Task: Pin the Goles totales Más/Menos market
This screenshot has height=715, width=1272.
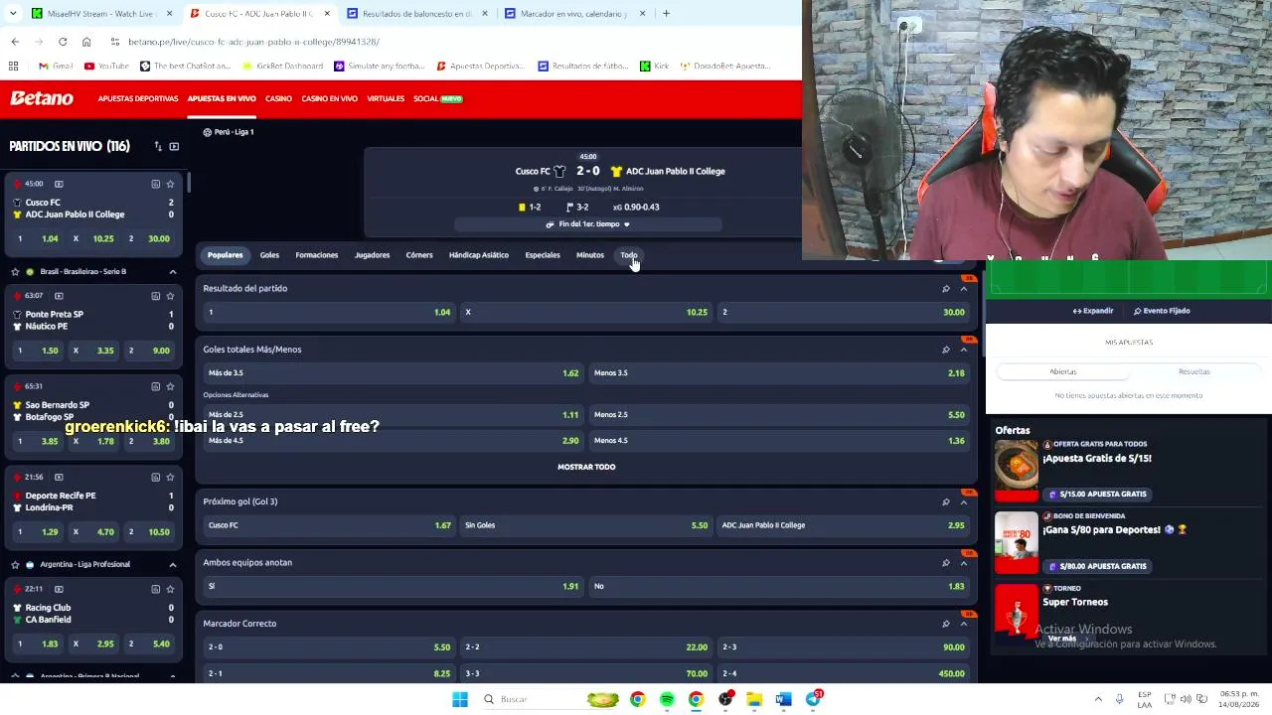Action: [945, 350]
